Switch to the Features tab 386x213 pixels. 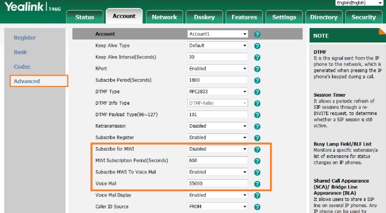[244, 17]
